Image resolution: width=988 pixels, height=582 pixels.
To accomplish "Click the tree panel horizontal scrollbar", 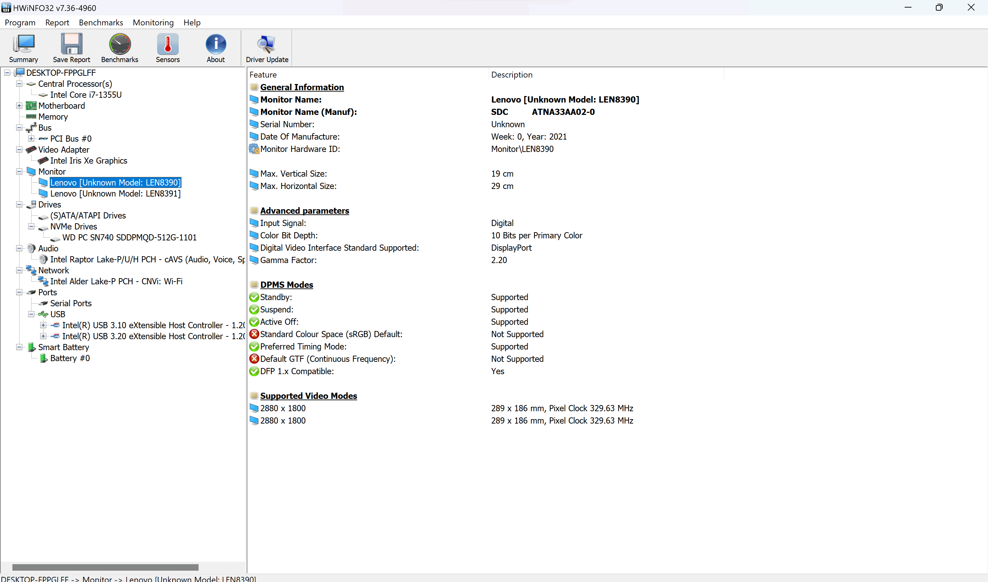I will (x=105, y=567).
